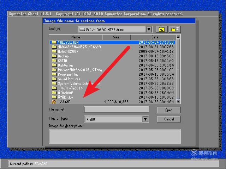The height and width of the screenshot is (169, 226).
Task: Select the 123.GHO image file icon
Action: point(54,102)
